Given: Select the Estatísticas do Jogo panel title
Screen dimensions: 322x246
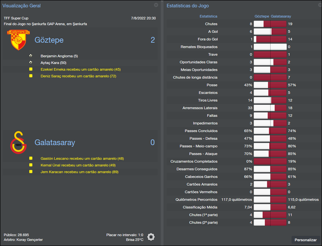Looking at the screenshot, I should click(x=188, y=6).
